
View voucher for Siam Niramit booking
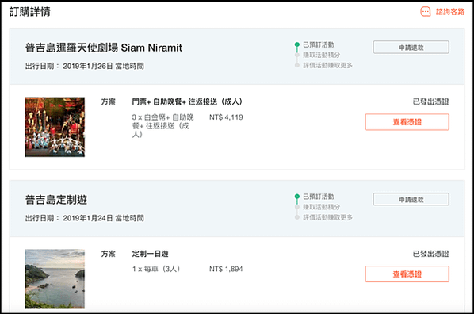[x=407, y=122]
